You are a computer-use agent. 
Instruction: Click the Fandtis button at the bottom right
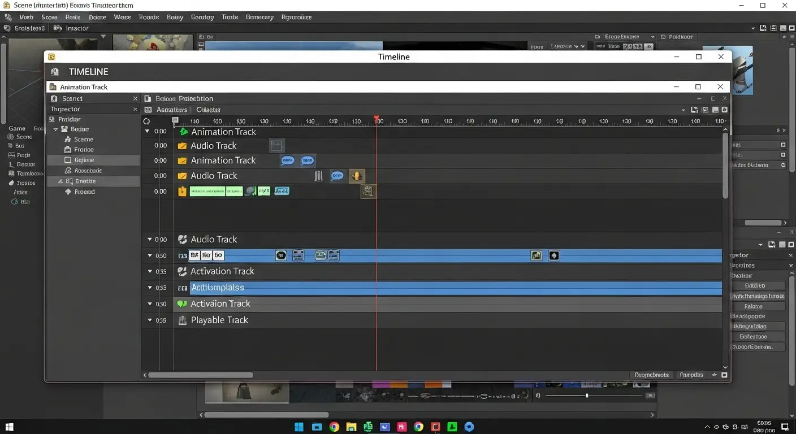click(x=691, y=375)
